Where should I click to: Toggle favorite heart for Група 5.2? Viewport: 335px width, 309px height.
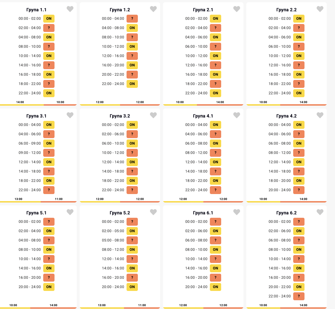point(153,212)
